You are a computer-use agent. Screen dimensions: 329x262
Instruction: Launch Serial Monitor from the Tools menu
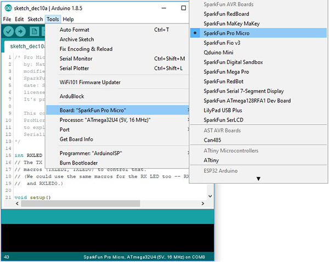76,59
